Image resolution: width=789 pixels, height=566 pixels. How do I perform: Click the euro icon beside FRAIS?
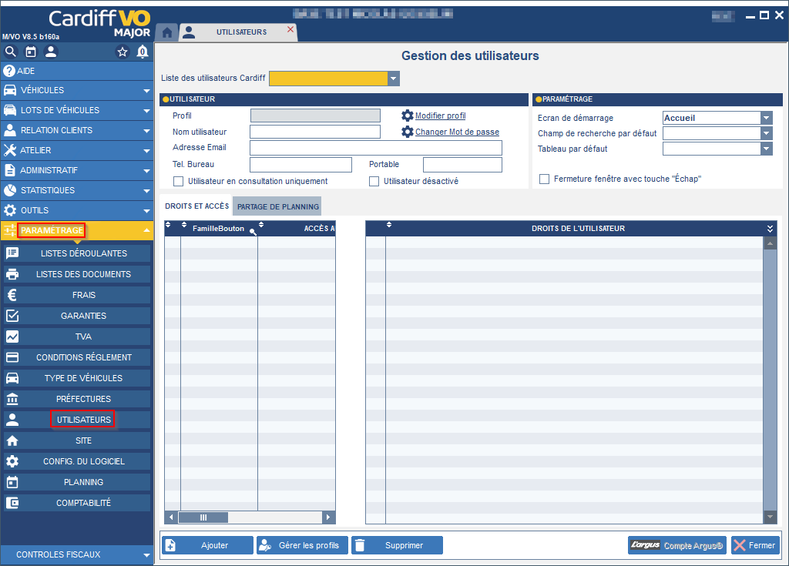point(12,295)
